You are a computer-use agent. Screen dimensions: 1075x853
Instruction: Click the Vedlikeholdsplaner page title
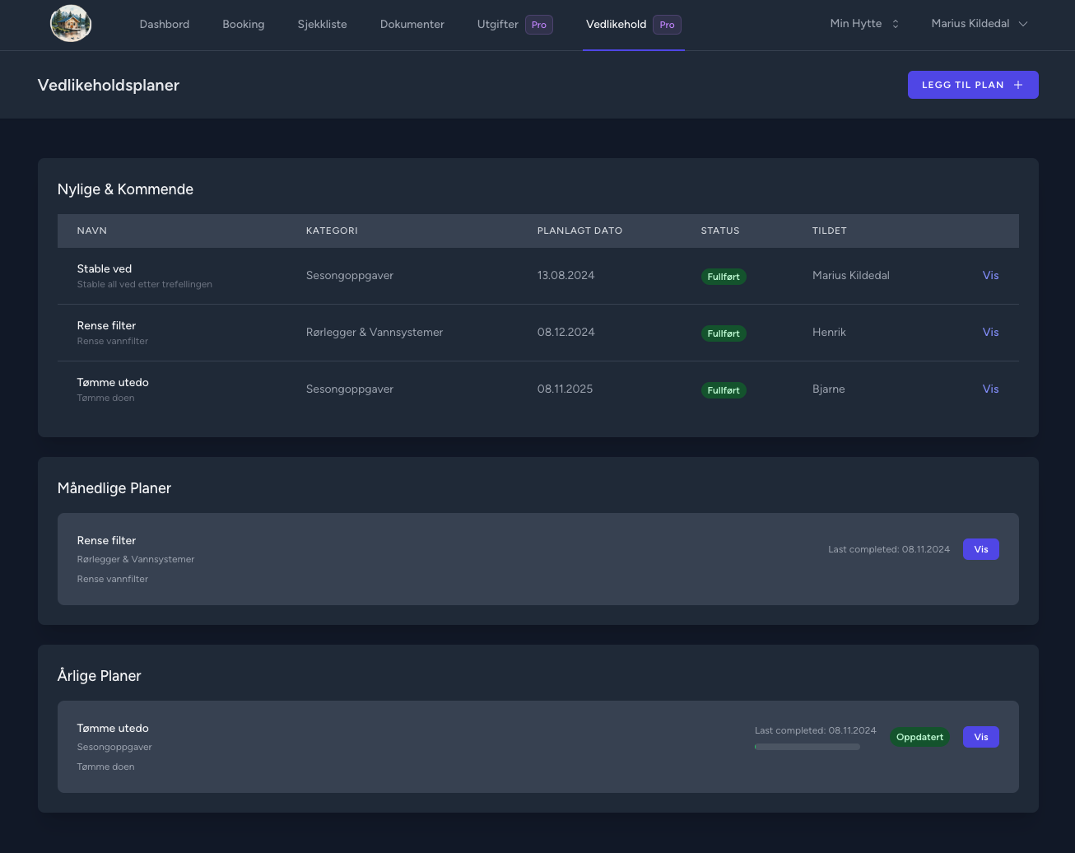(109, 85)
